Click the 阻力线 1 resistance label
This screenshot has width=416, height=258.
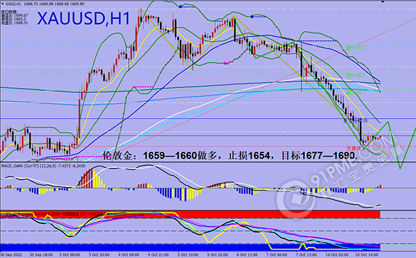[356, 93]
